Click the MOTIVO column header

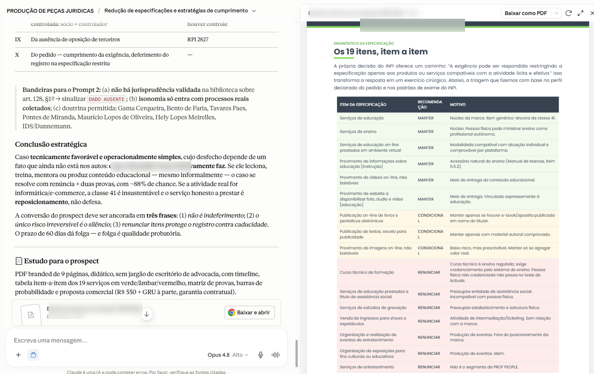click(x=457, y=105)
